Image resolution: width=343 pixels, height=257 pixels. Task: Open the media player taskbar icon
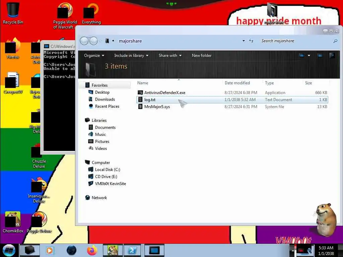pos(50,250)
